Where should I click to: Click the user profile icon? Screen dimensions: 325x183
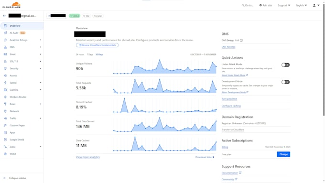(314, 5)
